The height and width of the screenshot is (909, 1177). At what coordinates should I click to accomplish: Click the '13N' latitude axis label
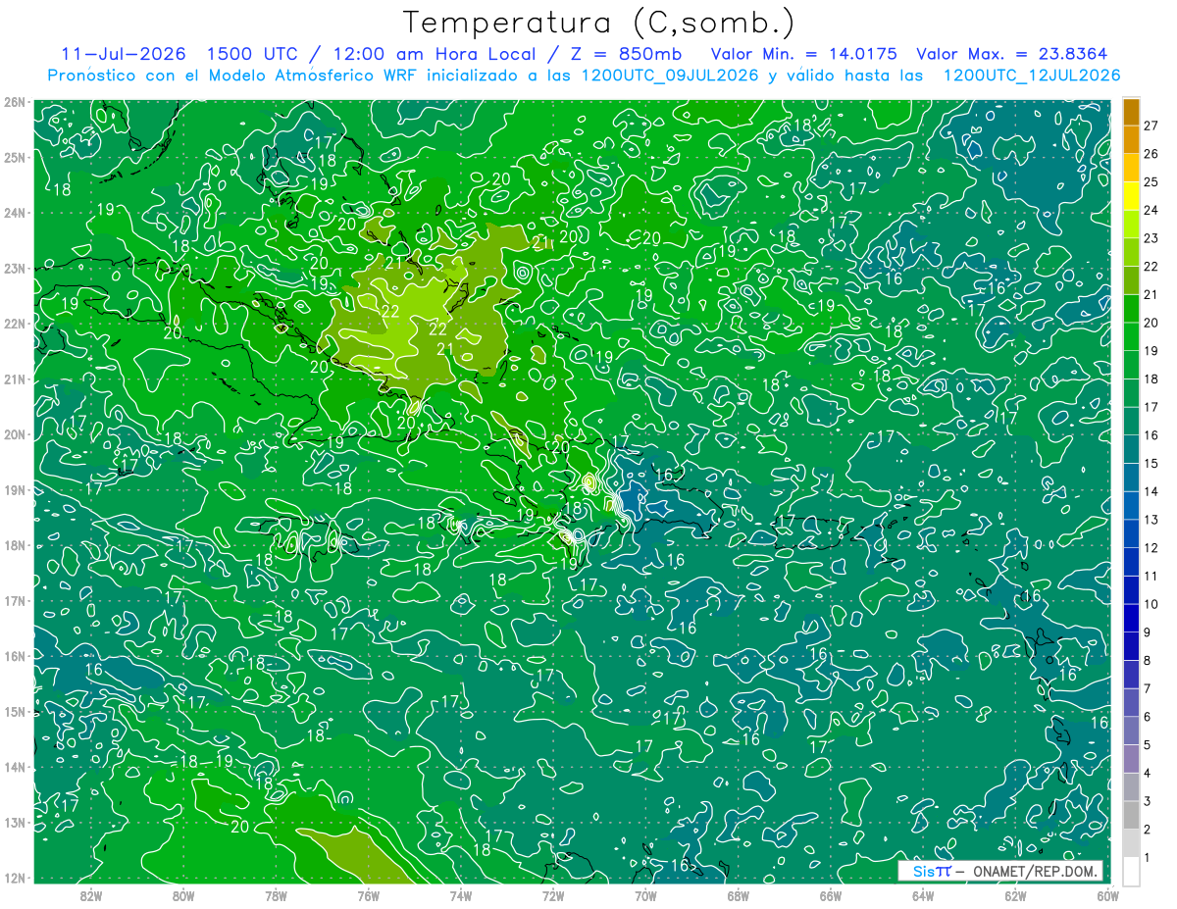pyautogui.click(x=14, y=822)
